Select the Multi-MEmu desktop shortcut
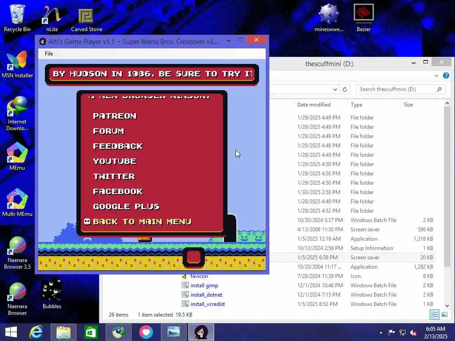Viewport: 455px width, 341px height. [x=17, y=202]
